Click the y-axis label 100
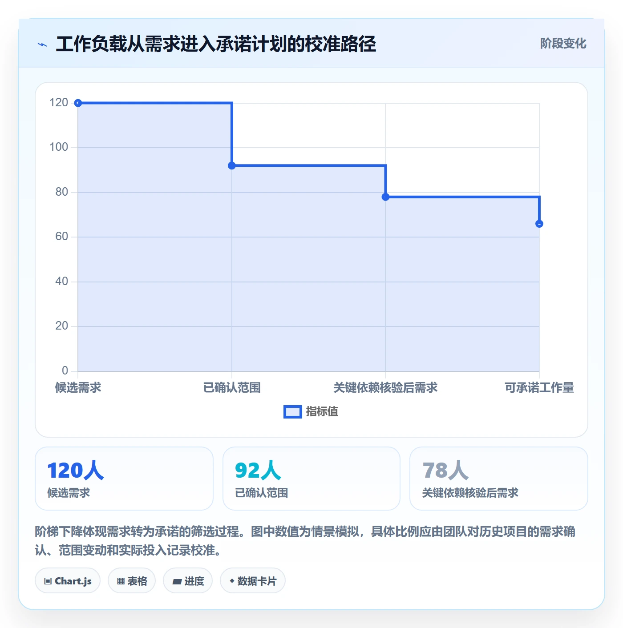This screenshot has width=623, height=628. coord(59,147)
